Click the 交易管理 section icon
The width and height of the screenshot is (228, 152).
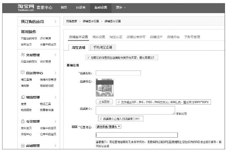tap(22, 55)
